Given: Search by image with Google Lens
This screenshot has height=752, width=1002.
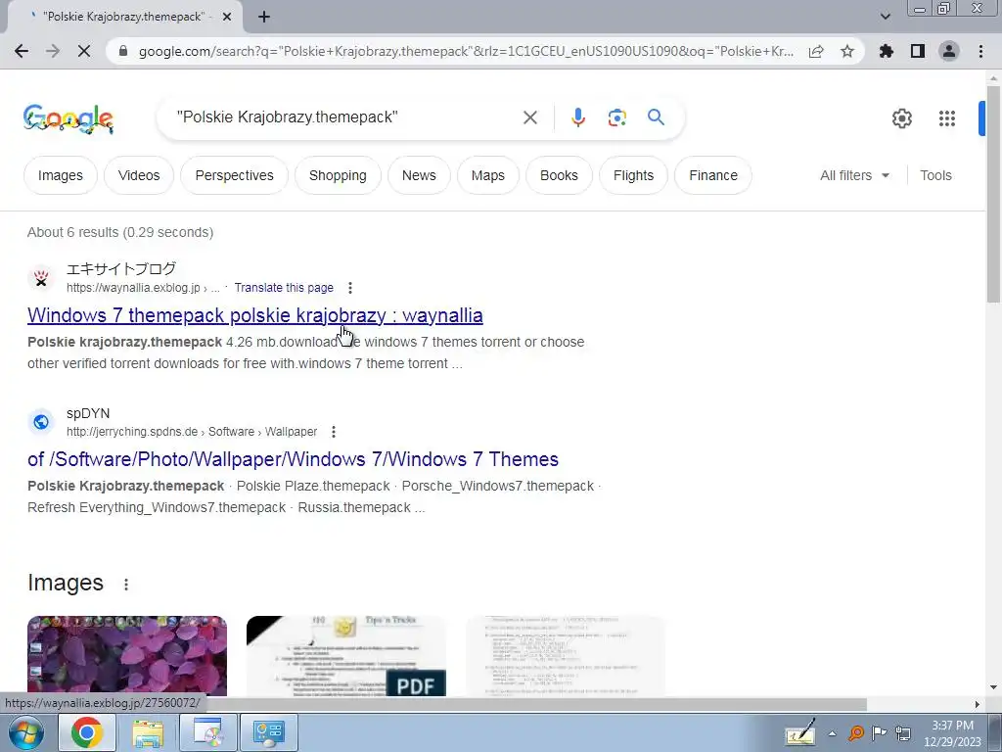Looking at the screenshot, I should 616,117.
